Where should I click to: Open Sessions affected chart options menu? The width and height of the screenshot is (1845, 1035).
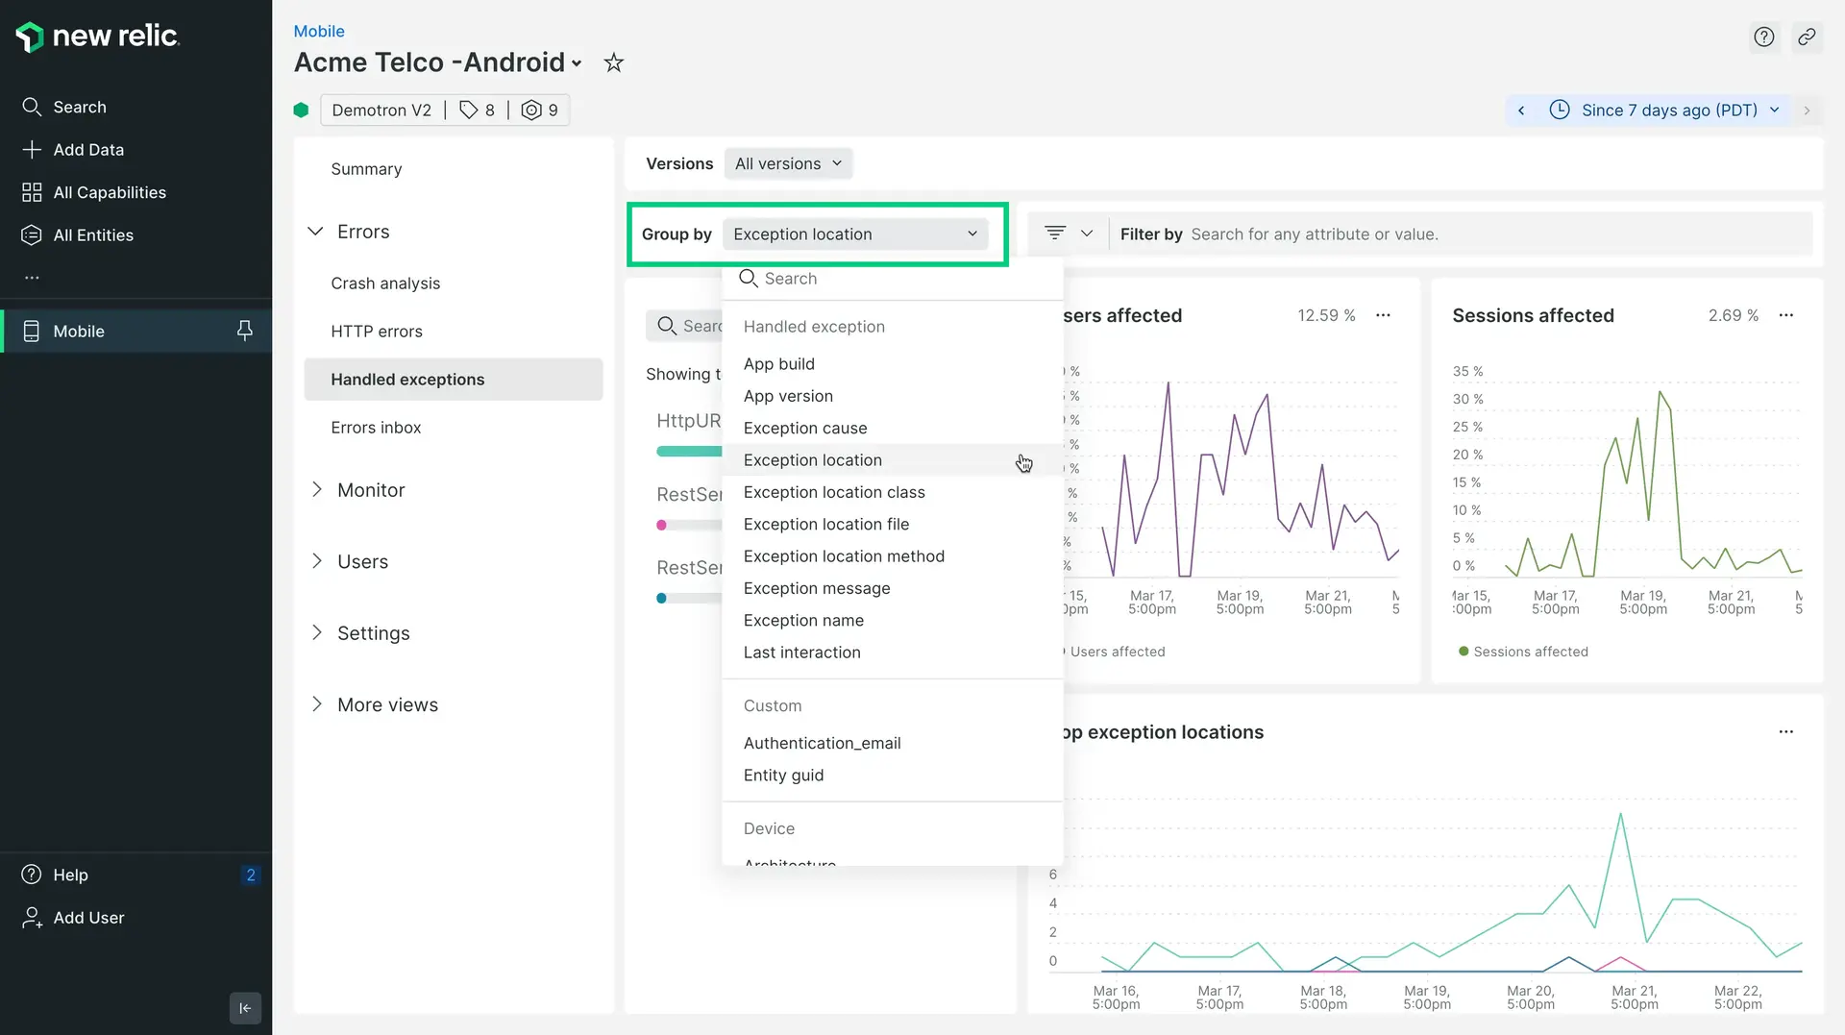[x=1785, y=315]
